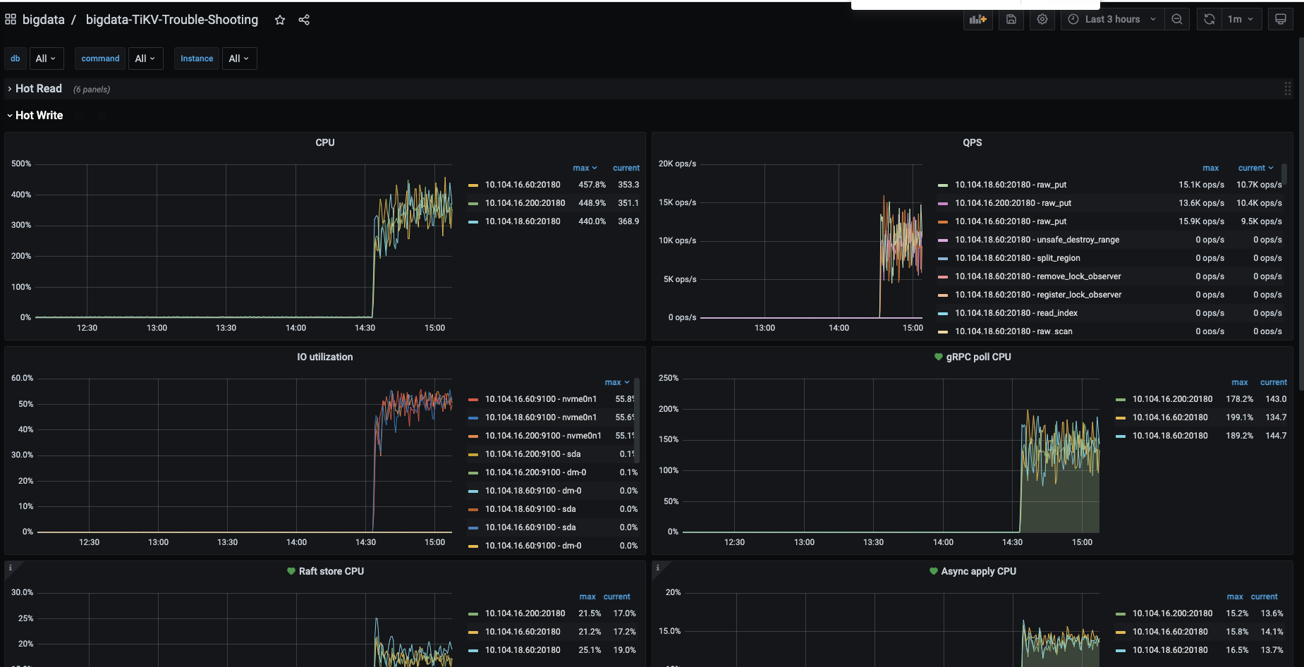This screenshot has height=667, width=1304.
Task: Sort CPU legend by current column
Action: [x=626, y=168]
